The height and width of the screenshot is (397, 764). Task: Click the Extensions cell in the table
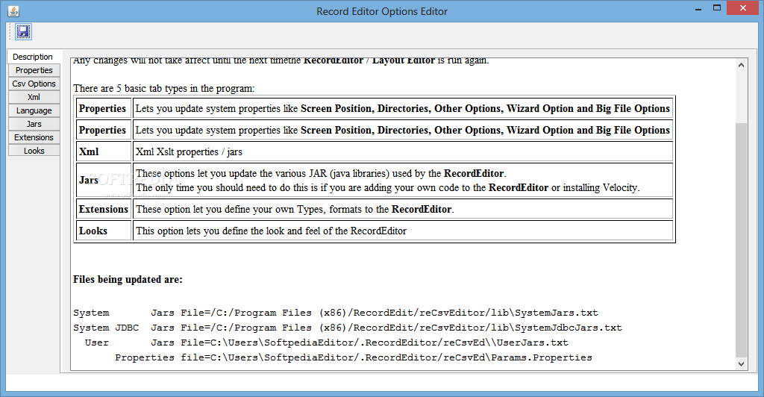pyautogui.click(x=103, y=209)
